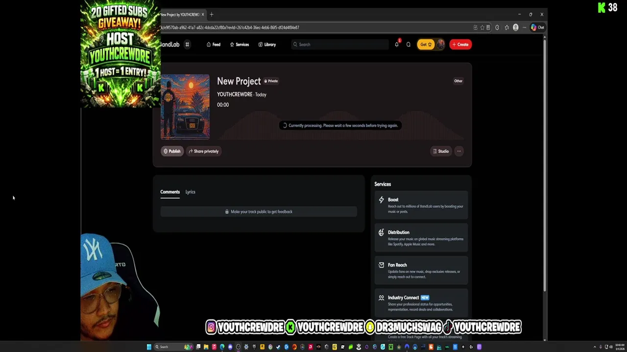Open the BandLab apps grid menu

(x=187, y=44)
